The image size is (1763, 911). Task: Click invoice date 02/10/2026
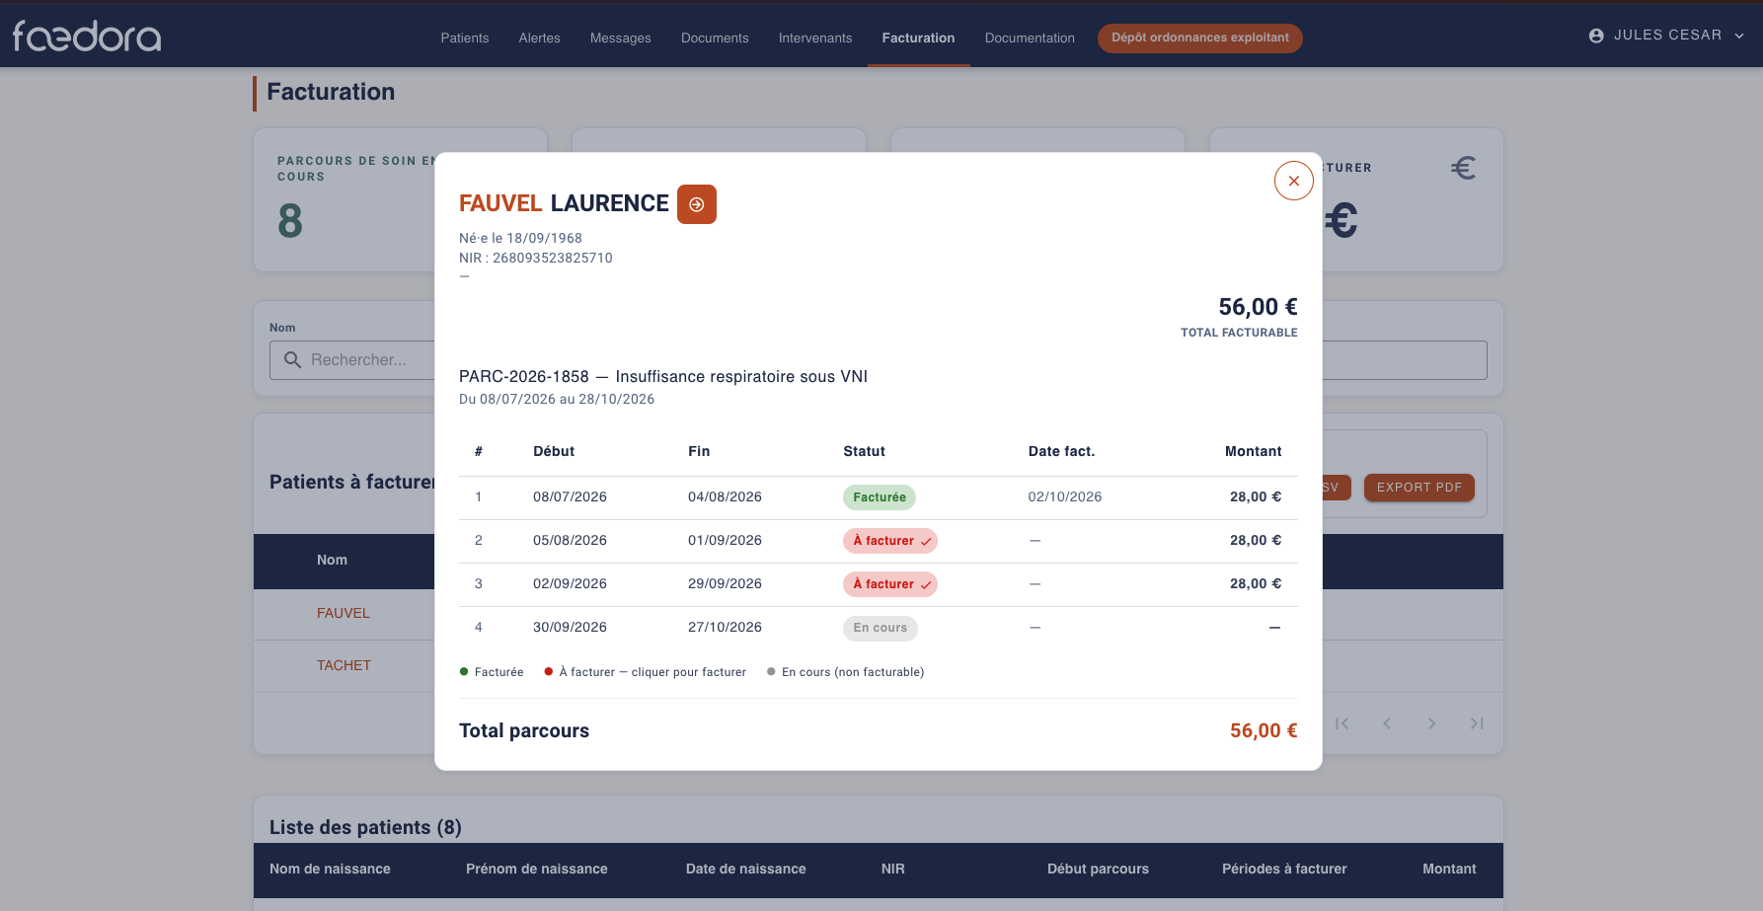tap(1065, 496)
